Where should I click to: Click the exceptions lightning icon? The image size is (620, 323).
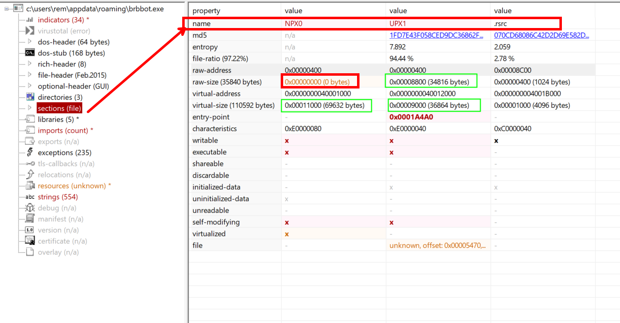(x=30, y=152)
